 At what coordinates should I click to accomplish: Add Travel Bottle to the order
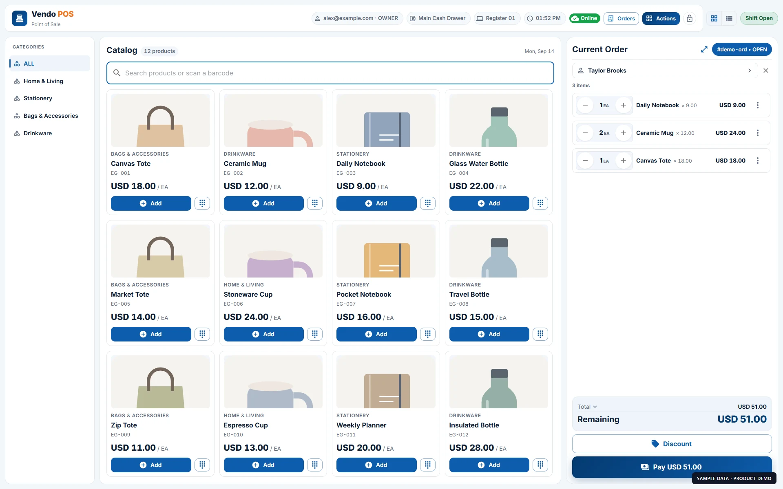click(489, 334)
